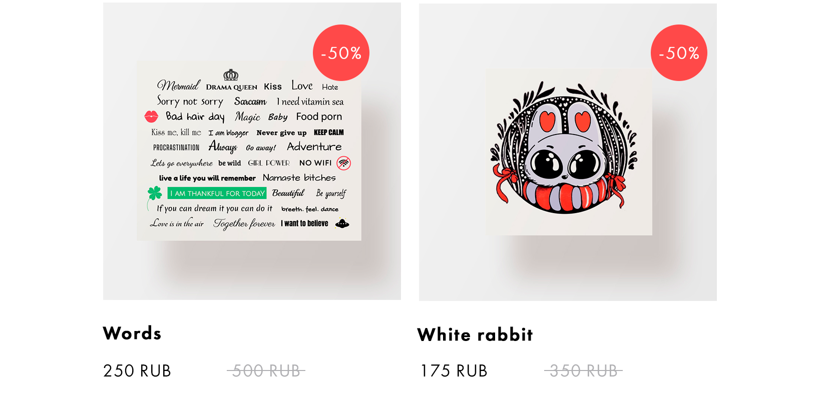Click the green clover icon on sticker sheet
This screenshot has height=420, width=820.
(x=154, y=193)
